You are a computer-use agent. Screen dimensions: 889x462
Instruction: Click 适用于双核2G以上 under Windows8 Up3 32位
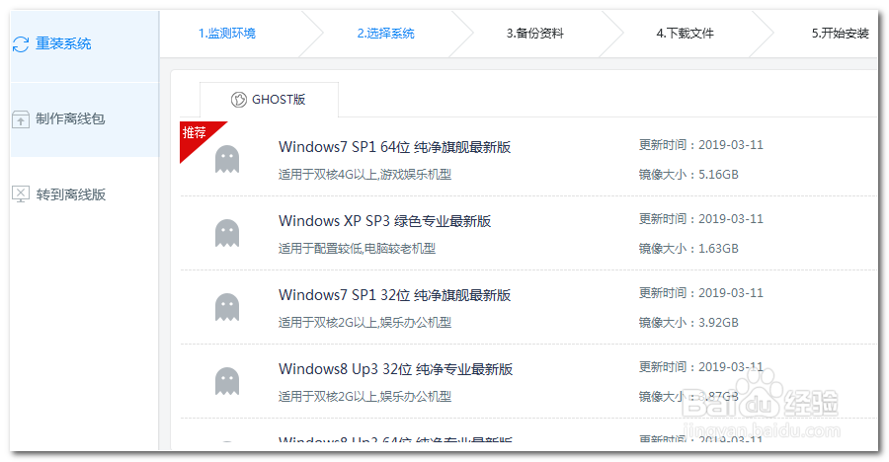pos(364,396)
